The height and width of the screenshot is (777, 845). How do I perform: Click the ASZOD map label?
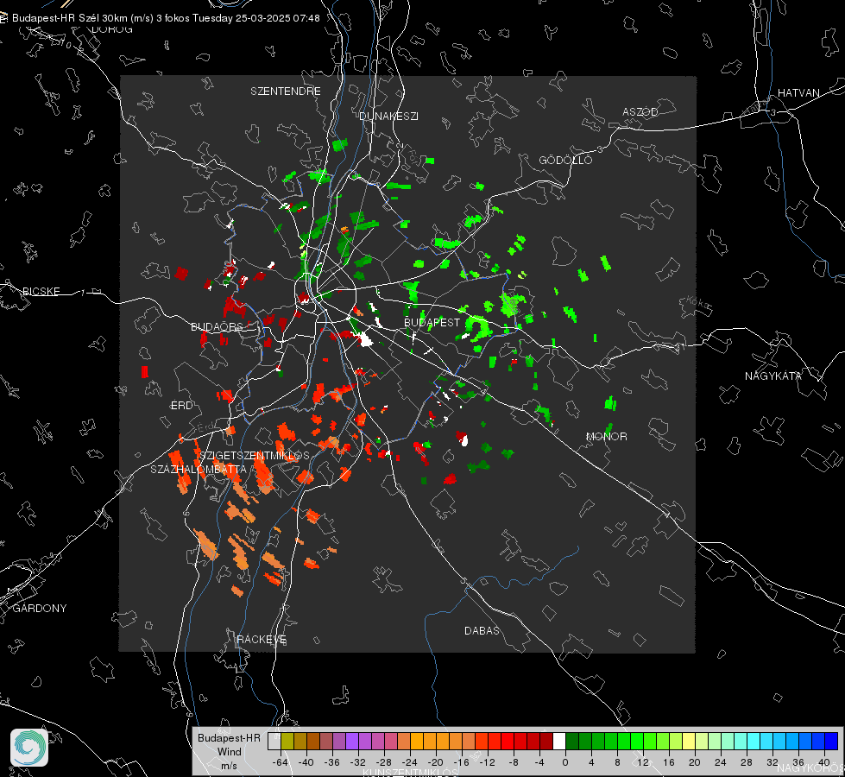[640, 111]
